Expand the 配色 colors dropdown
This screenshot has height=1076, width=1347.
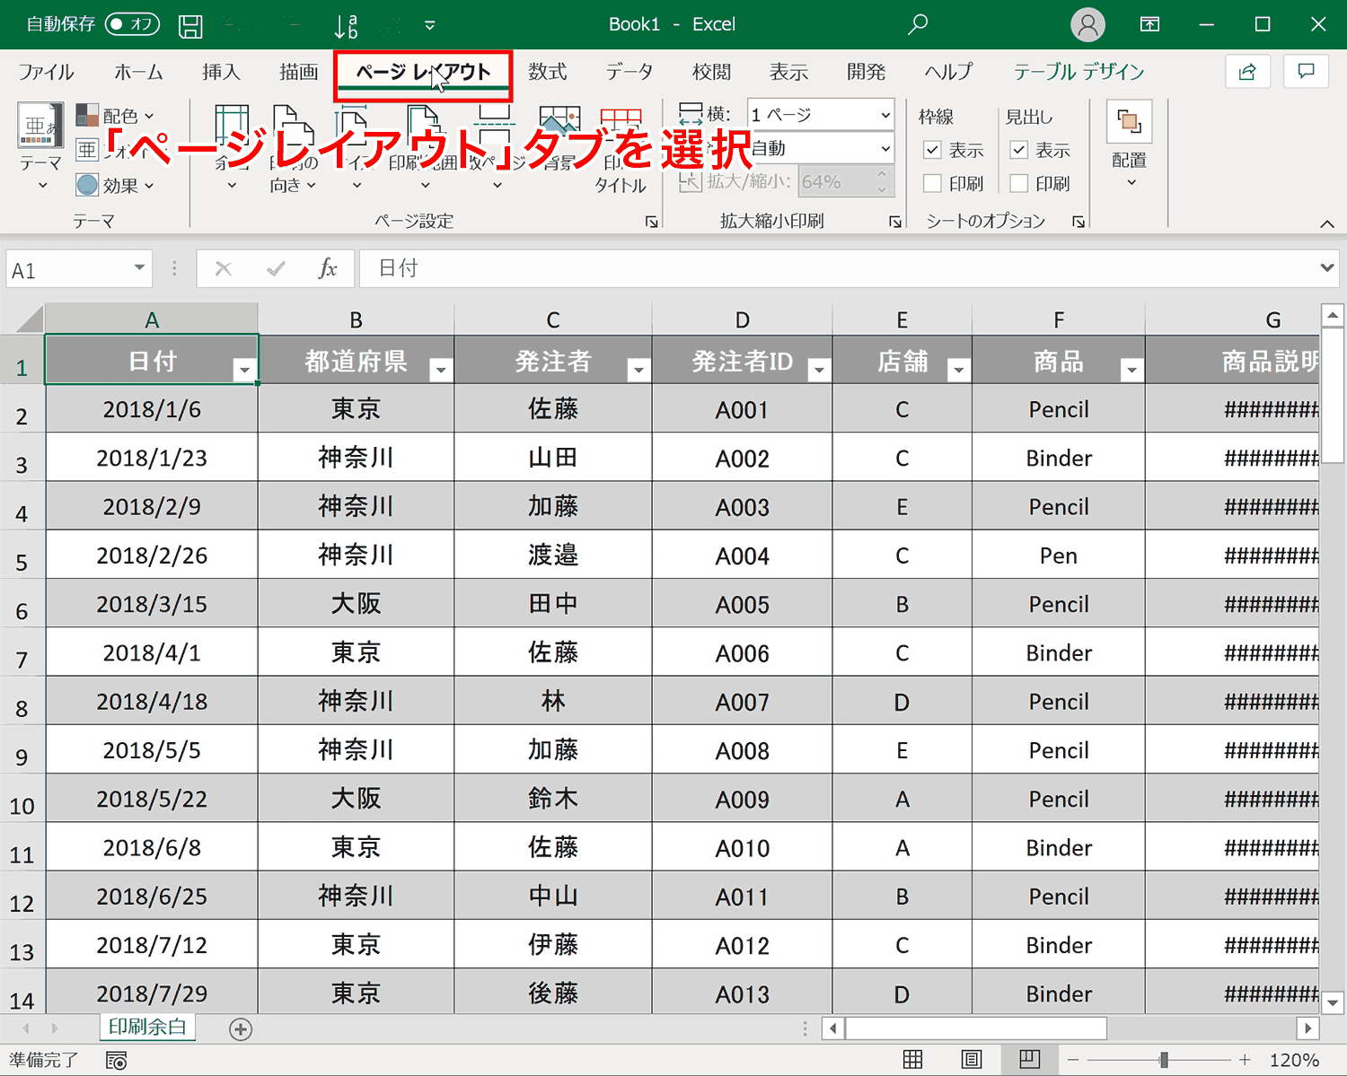116,116
